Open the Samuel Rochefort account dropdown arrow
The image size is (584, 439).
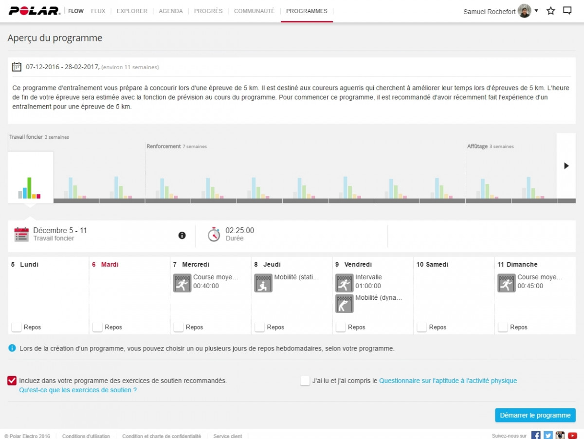click(536, 11)
